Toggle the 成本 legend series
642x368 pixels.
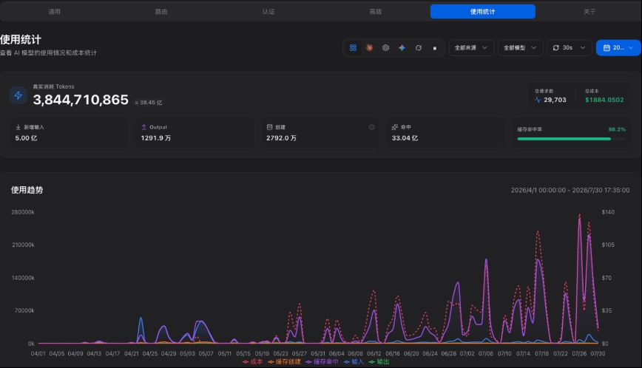pyautogui.click(x=253, y=362)
